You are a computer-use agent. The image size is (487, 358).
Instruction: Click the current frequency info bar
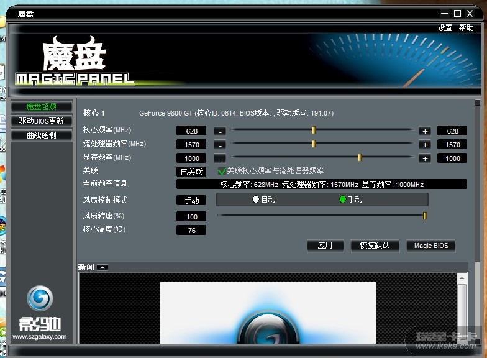322,184
